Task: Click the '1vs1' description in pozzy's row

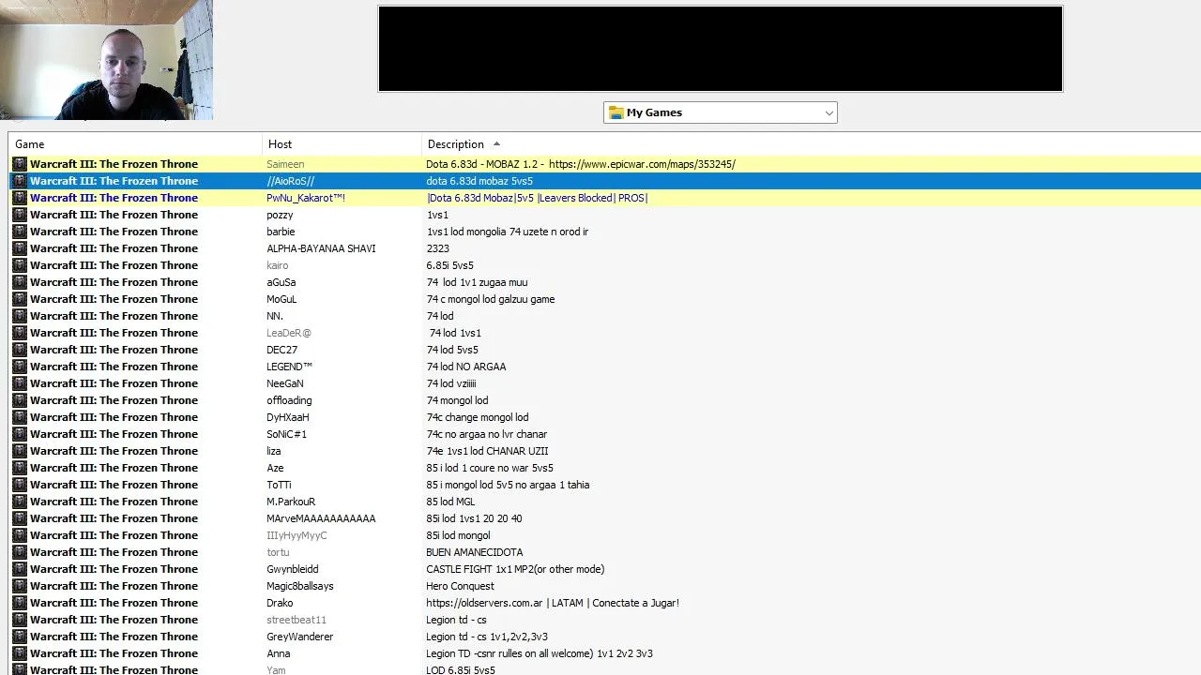Action: (437, 215)
